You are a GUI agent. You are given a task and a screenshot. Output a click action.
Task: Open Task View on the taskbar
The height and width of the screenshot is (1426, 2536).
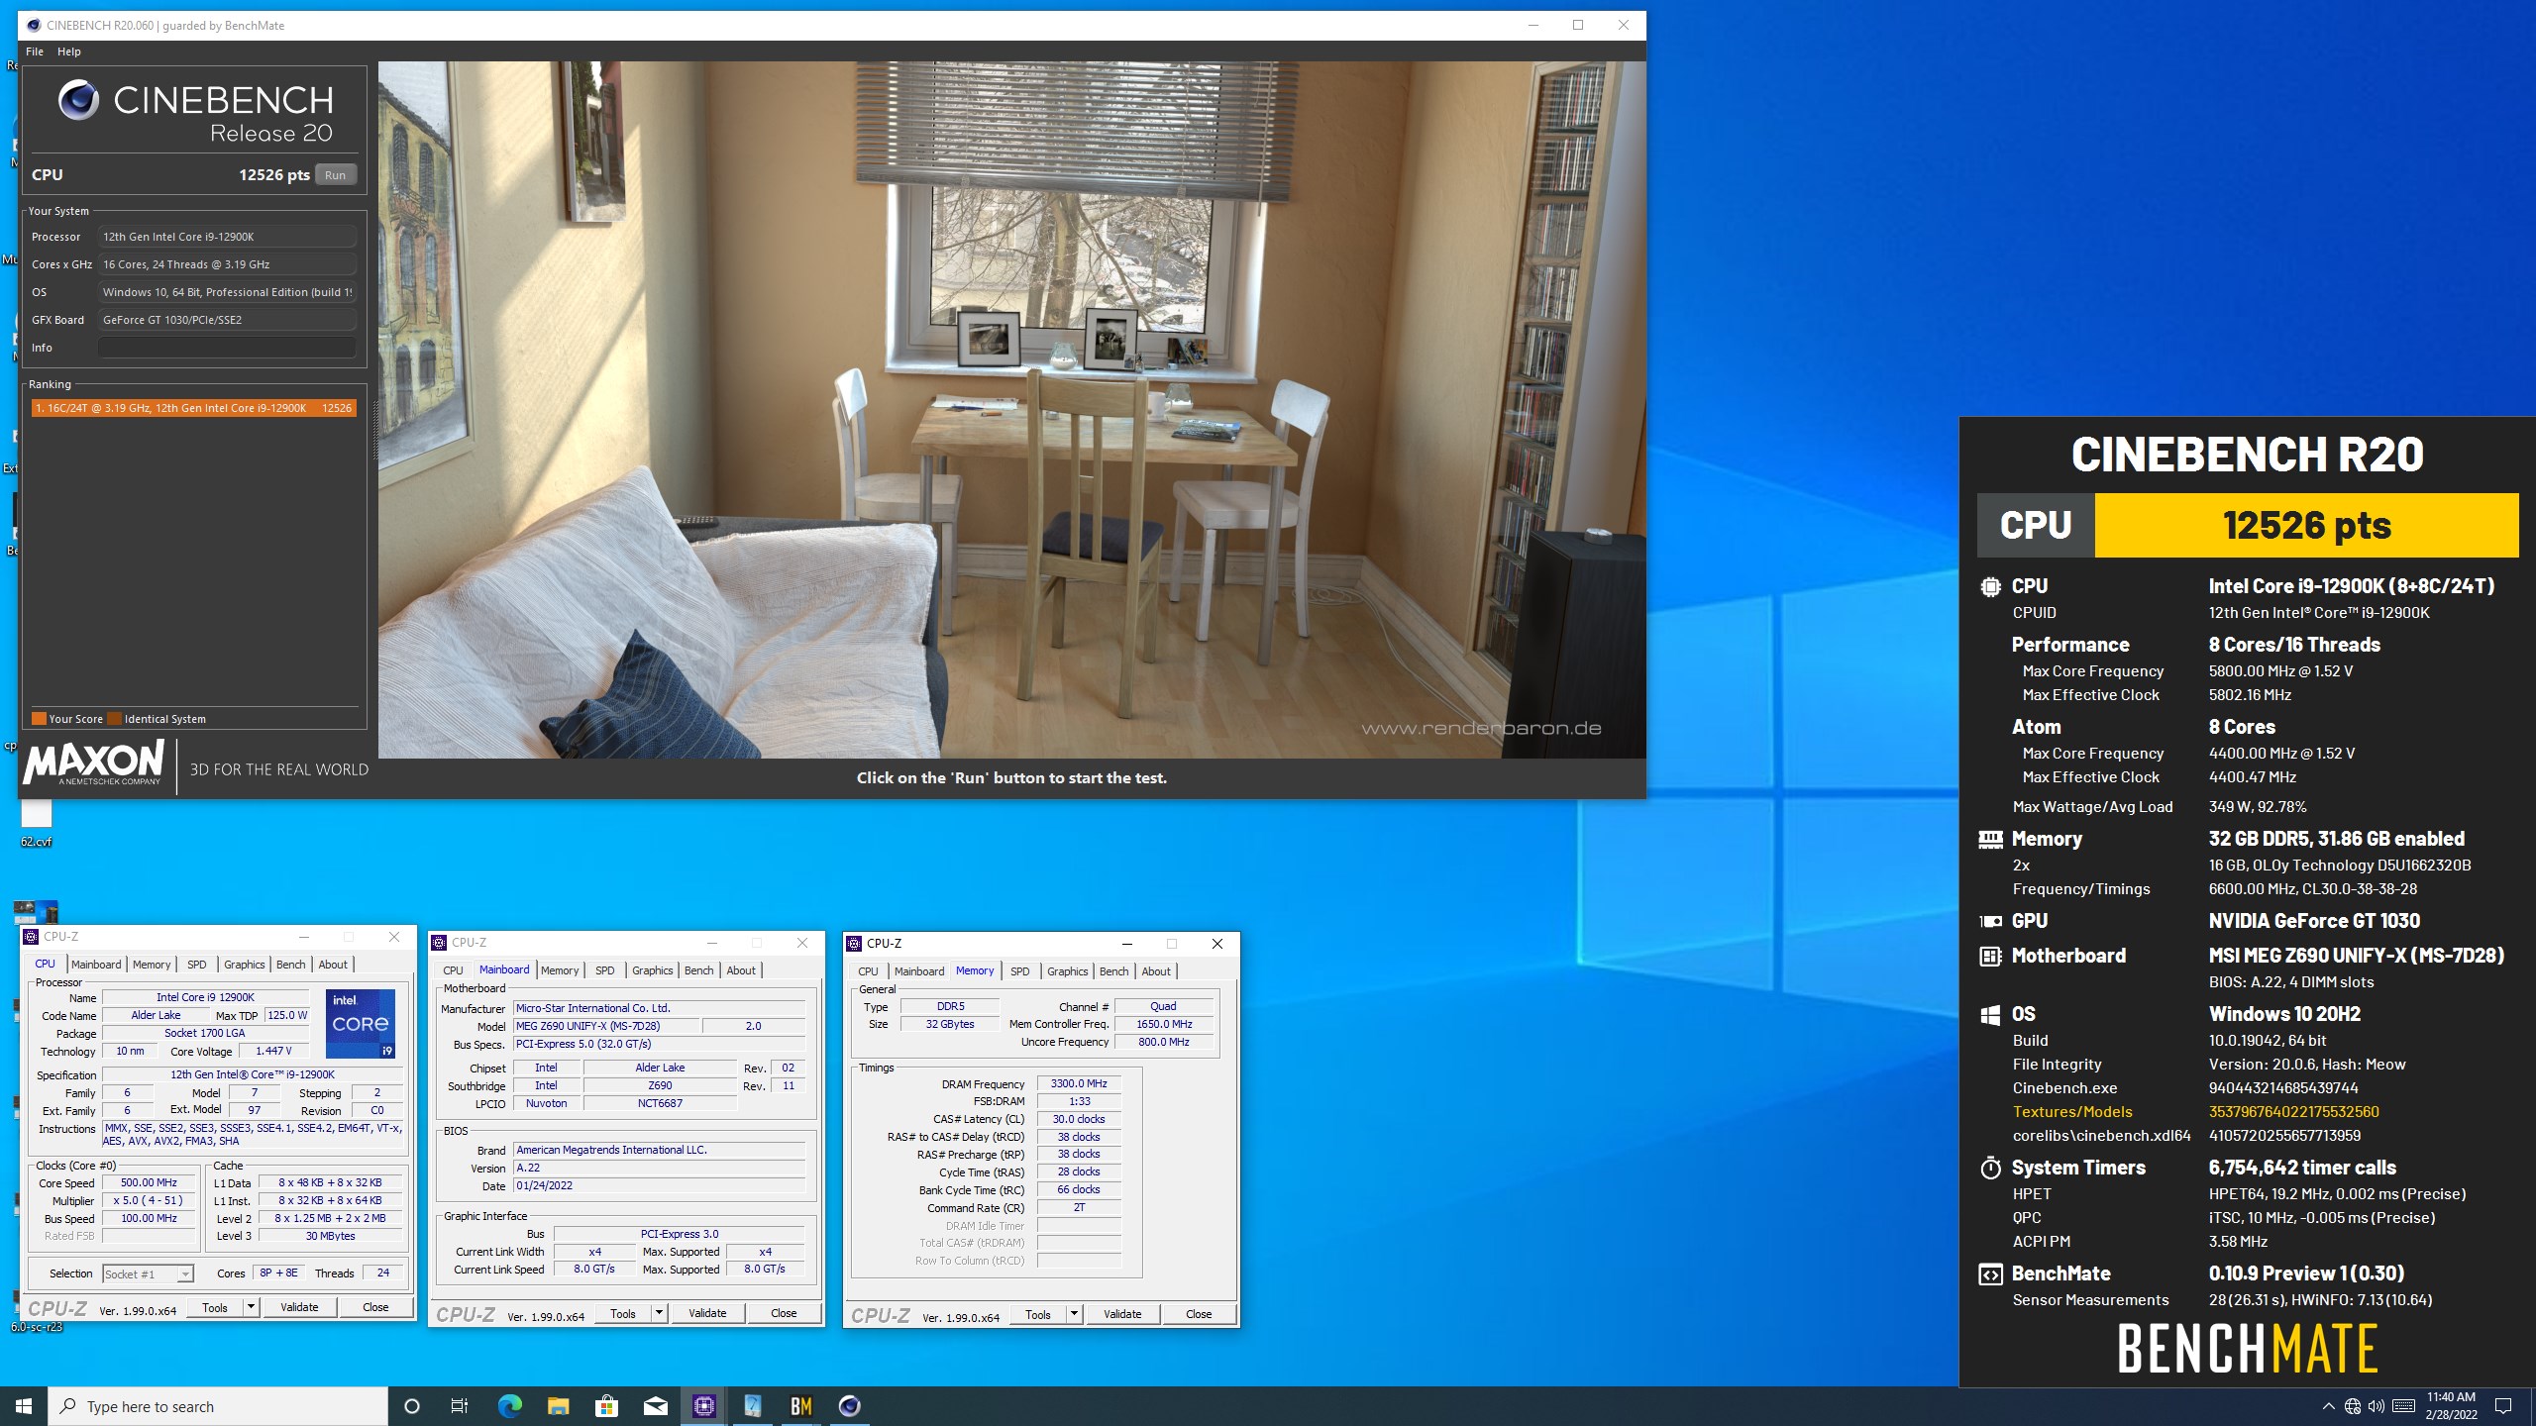[x=460, y=1406]
